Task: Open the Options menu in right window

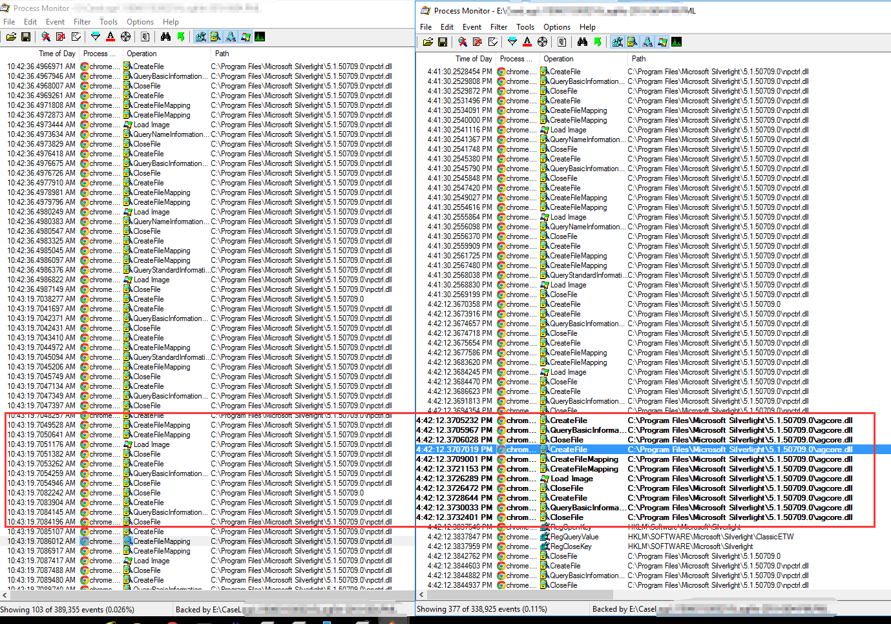Action: point(557,27)
